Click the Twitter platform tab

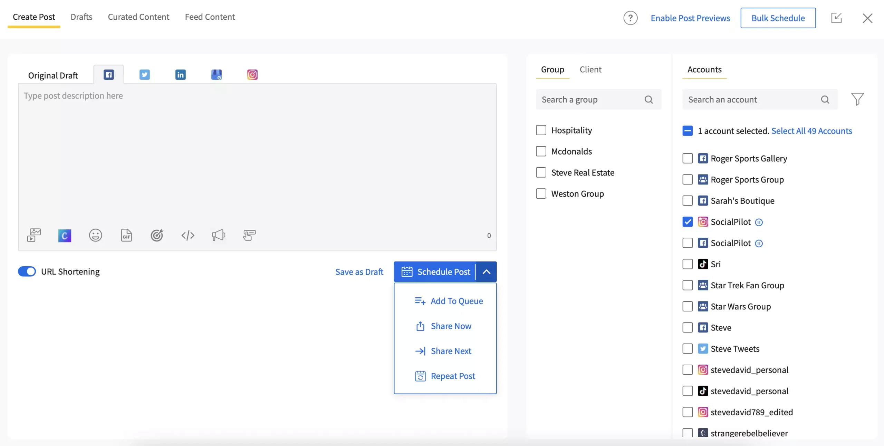[x=145, y=74]
